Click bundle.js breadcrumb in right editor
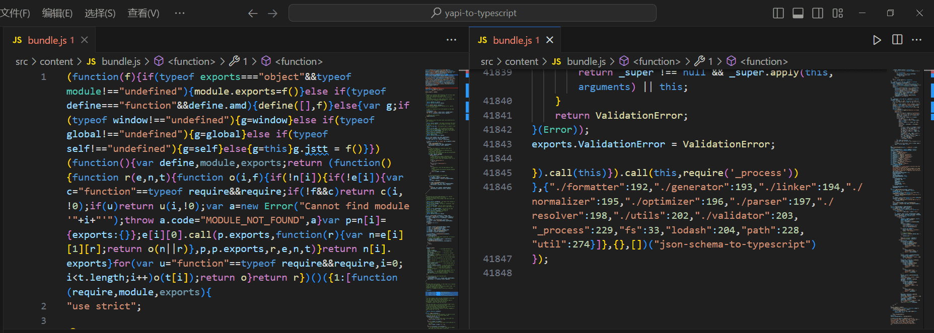This screenshot has height=333, width=934. [586, 61]
